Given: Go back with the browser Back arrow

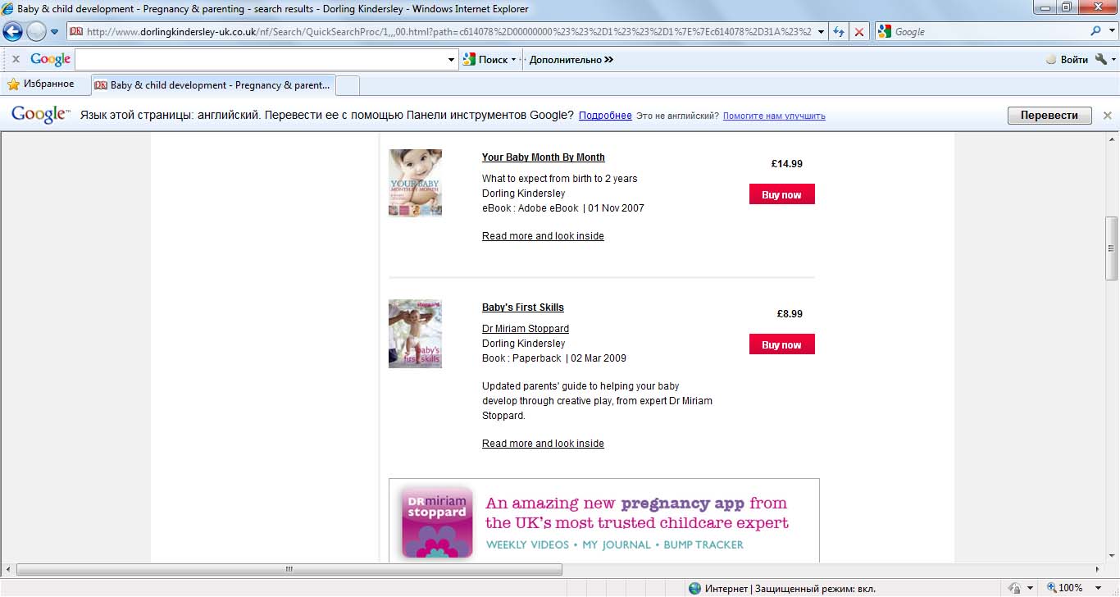Looking at the screenshot, I should pos(12,32).
